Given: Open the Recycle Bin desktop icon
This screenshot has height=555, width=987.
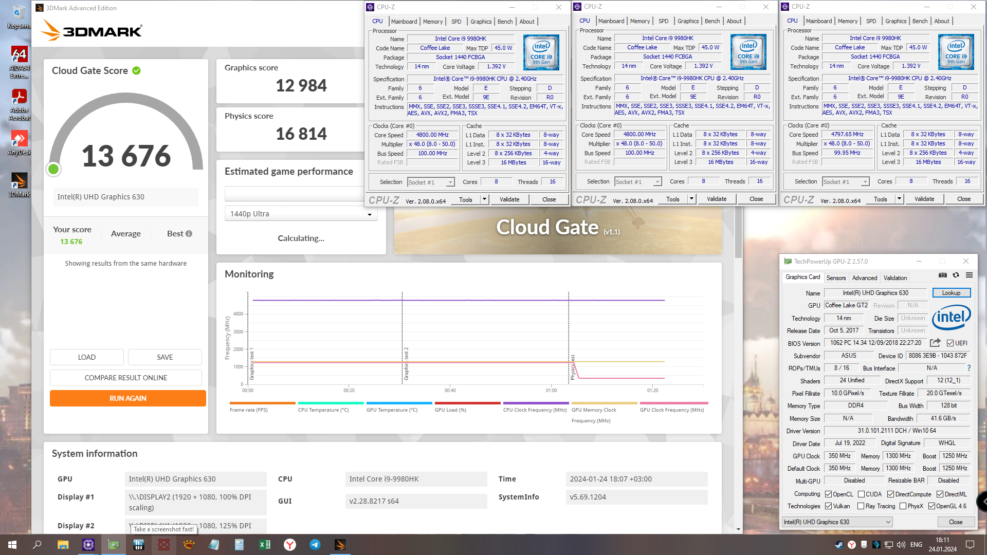Looking at the screenshot, I should (19, 17).
